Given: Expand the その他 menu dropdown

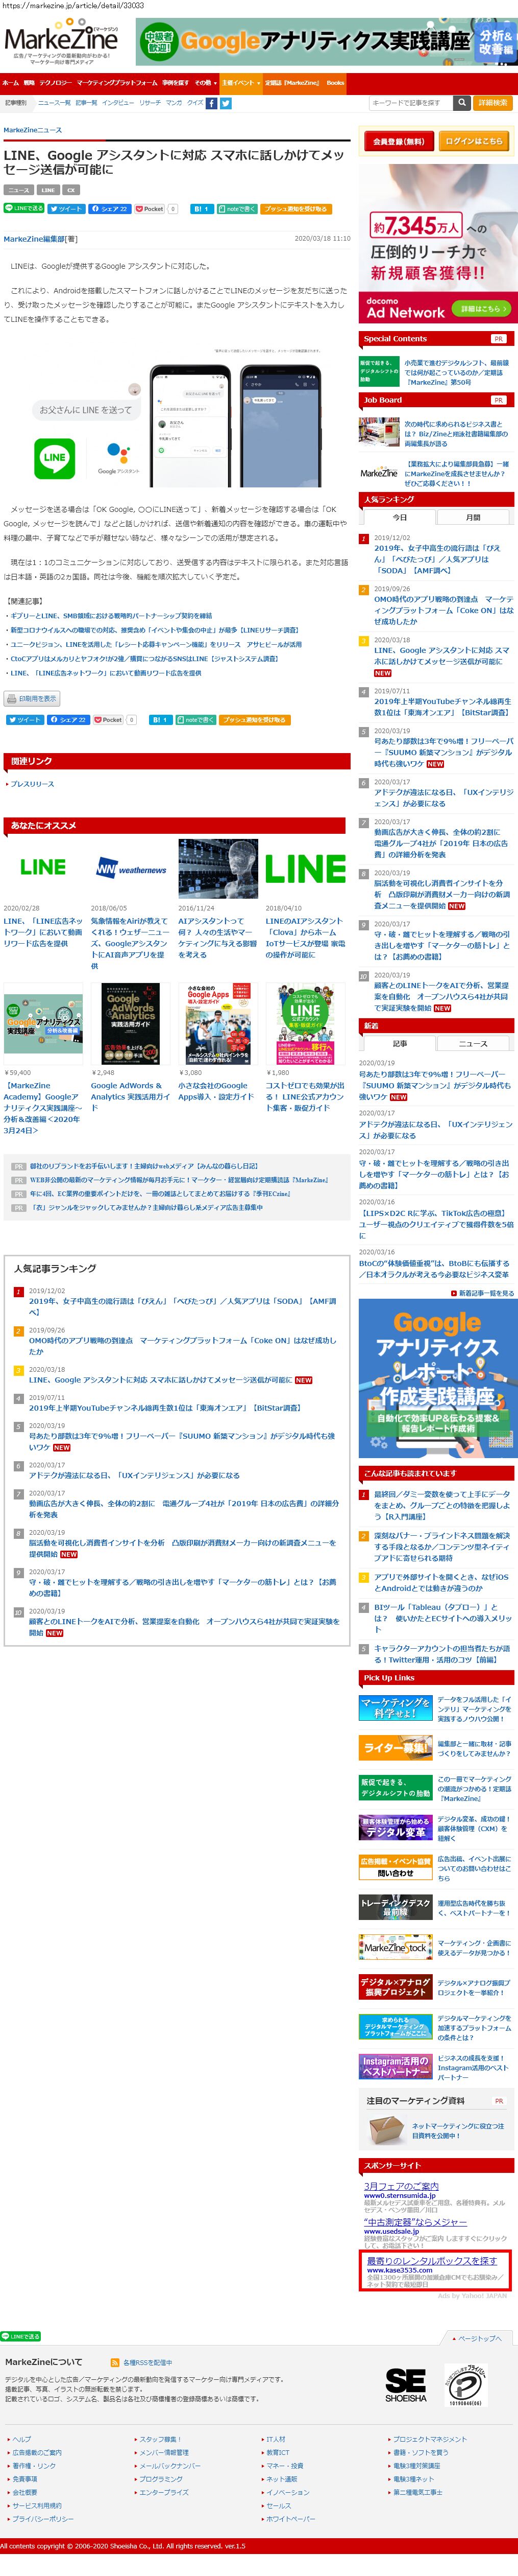Looking at the screenshot, I should pos(205,83).
